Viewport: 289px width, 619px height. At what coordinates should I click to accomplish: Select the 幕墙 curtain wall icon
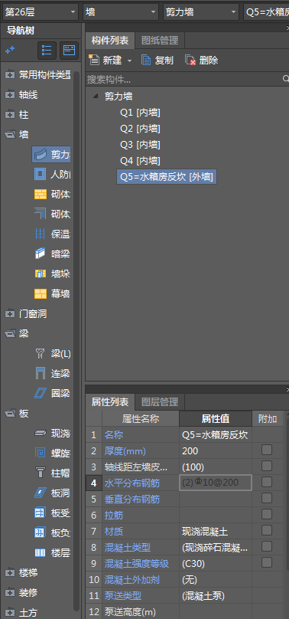[41, 293]
